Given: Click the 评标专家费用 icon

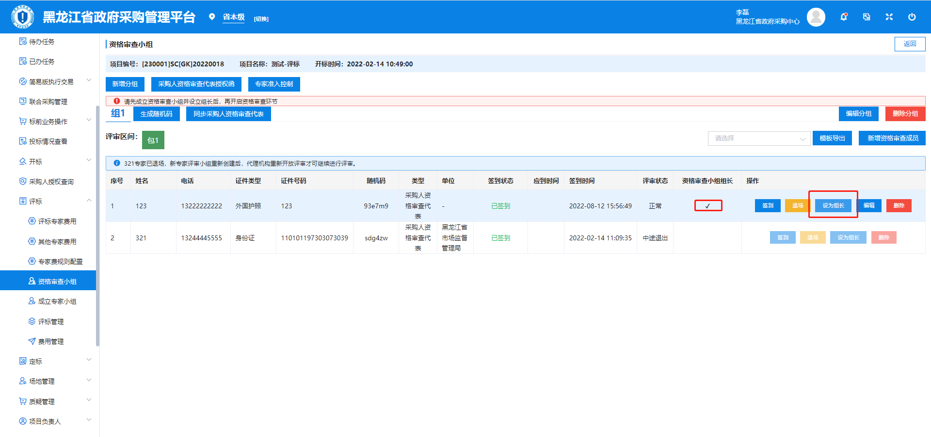Looking at the screenshot, I should [x=32, y=221].
